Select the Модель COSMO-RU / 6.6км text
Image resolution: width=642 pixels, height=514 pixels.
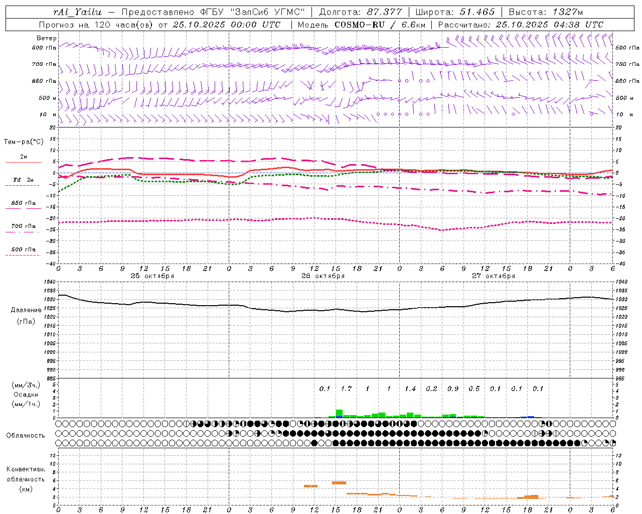361,25
